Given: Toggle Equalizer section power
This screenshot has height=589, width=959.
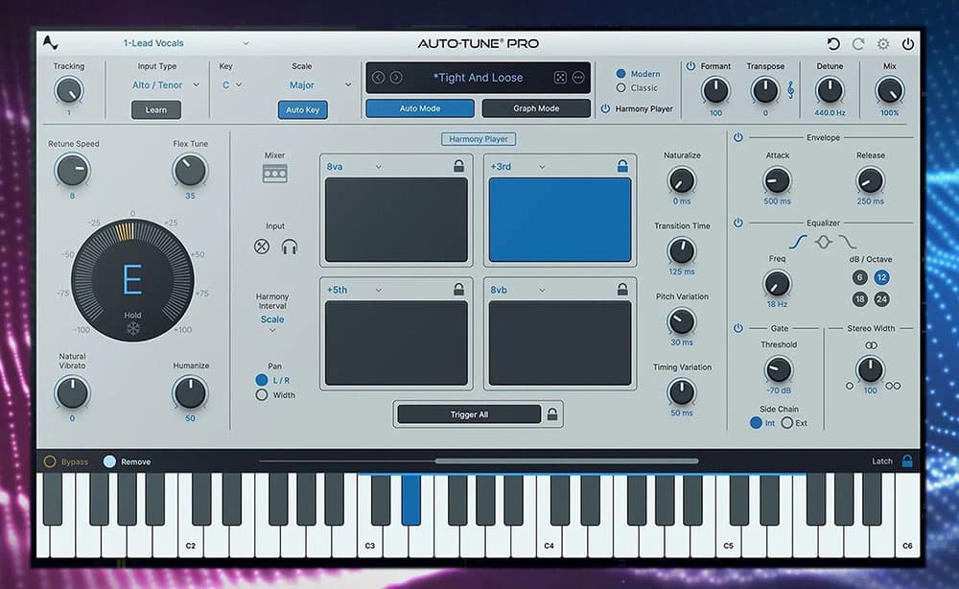Looking at the screenshot, I should tap(738, 223).
